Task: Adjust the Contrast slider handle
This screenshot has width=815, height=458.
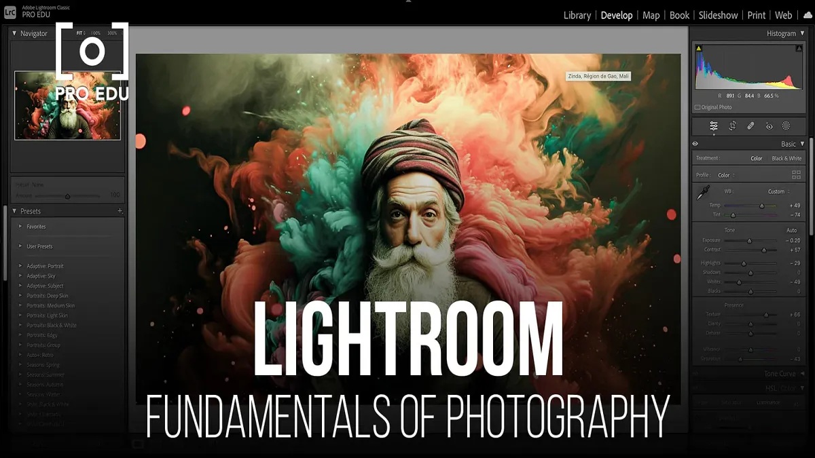Action: tap(764, 250)
